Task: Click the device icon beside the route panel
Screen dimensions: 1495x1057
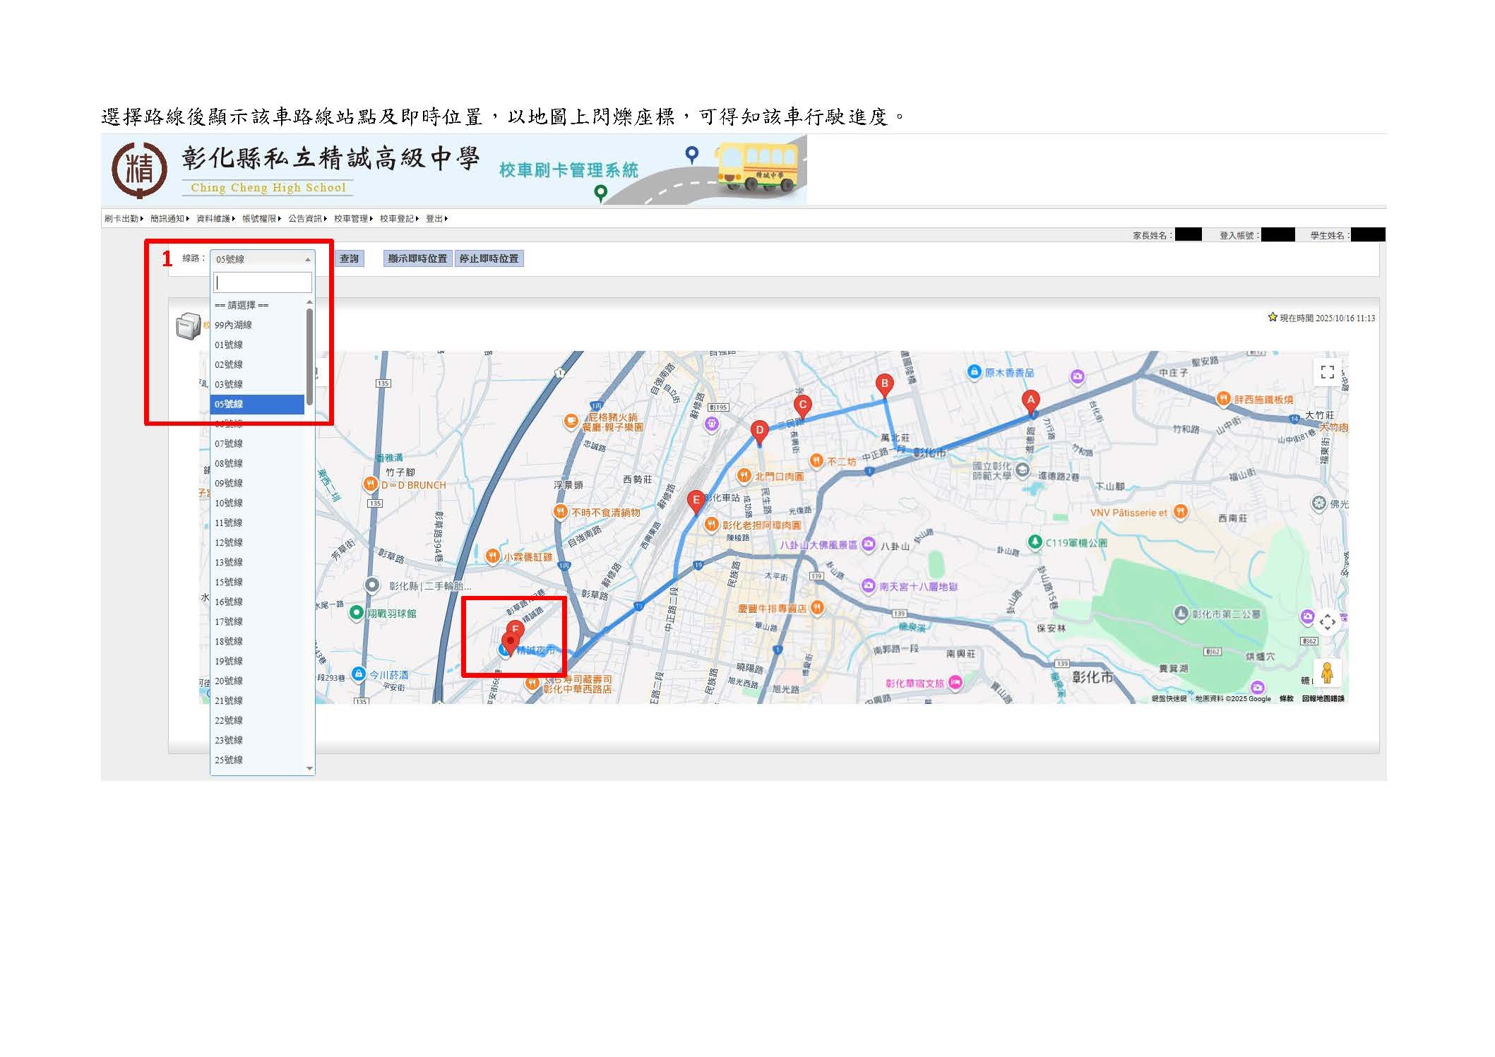Action: point(186,324)
